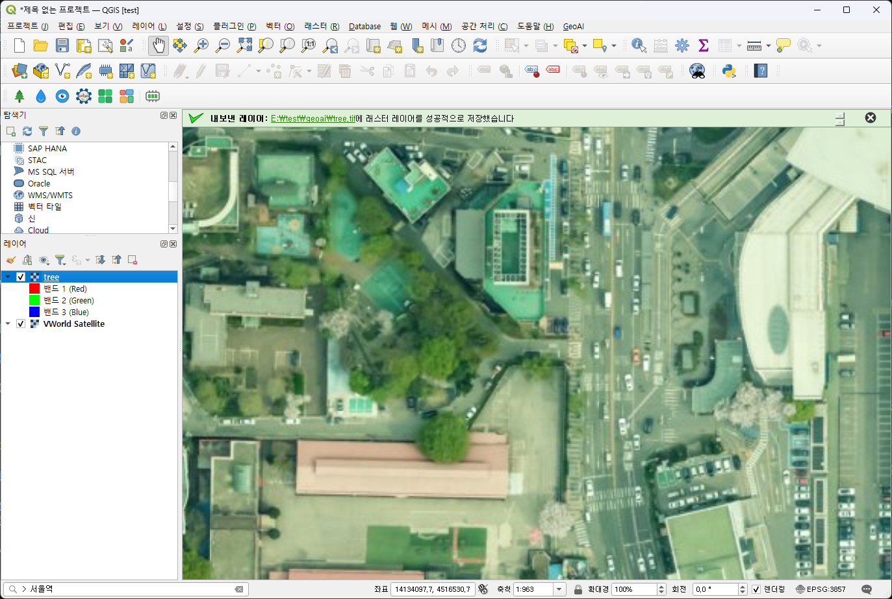Click the EPSG:3857 projection button
Viewport: 892px width, 599px height.
tap(821, 589)
